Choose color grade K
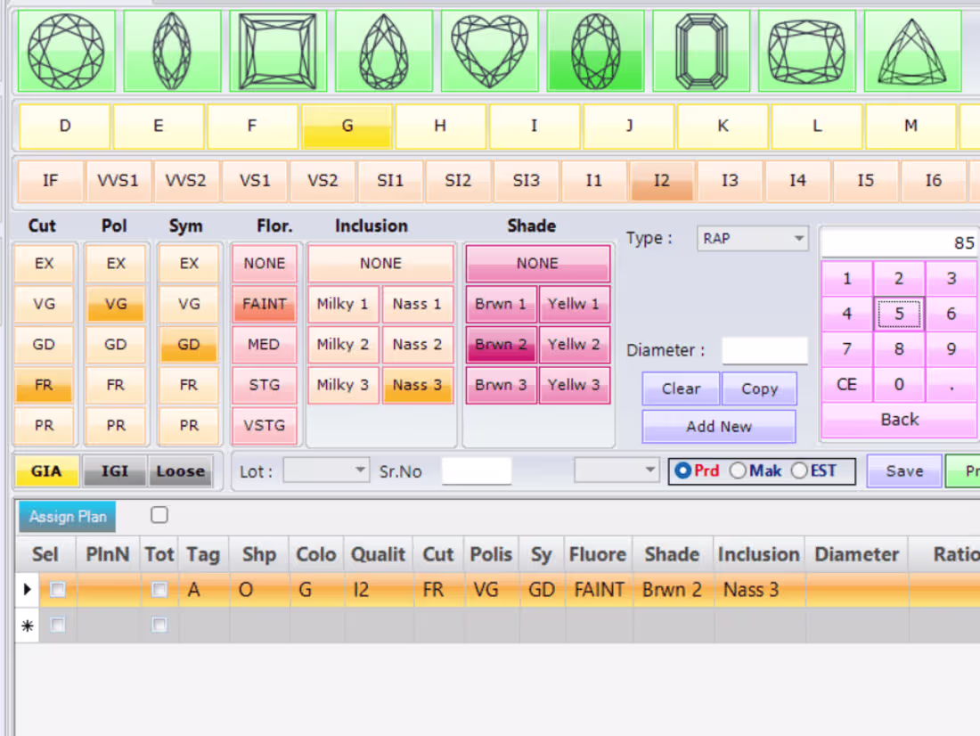This screenshot has width=980, height=736. [x=723, y=127]
